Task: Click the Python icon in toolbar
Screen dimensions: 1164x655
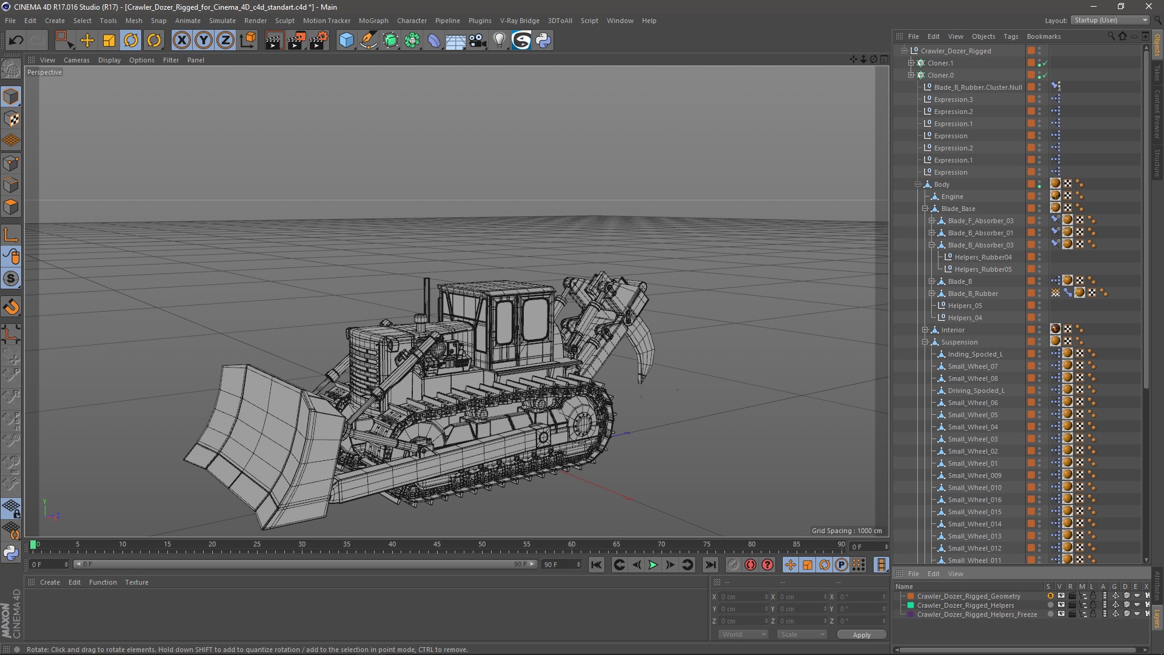Action: (x=543, y=41)
